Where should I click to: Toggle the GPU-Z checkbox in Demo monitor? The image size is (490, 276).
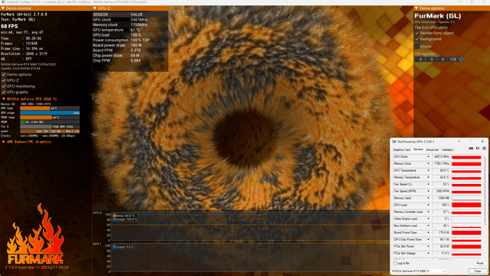pyautogui.click(x=4, y=80)
